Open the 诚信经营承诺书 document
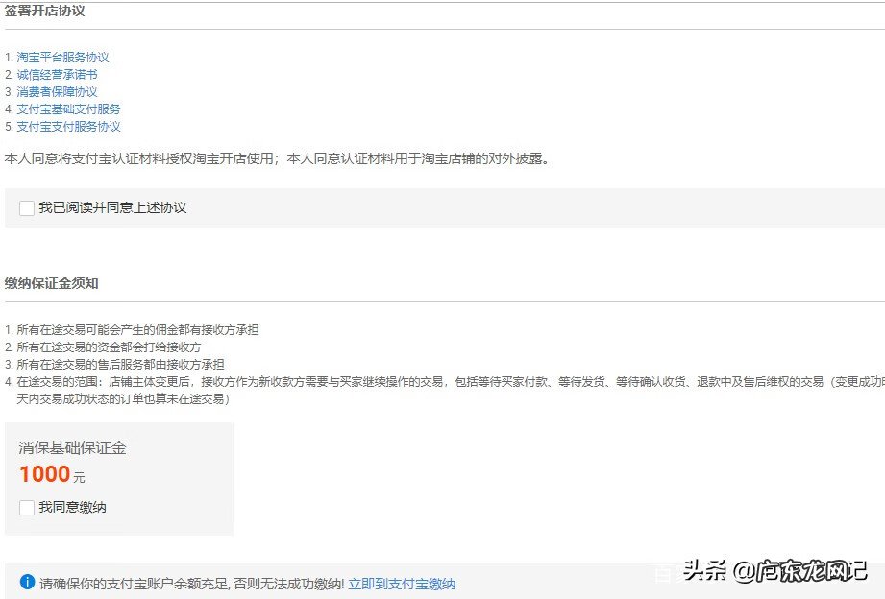 tap(58, 74)
